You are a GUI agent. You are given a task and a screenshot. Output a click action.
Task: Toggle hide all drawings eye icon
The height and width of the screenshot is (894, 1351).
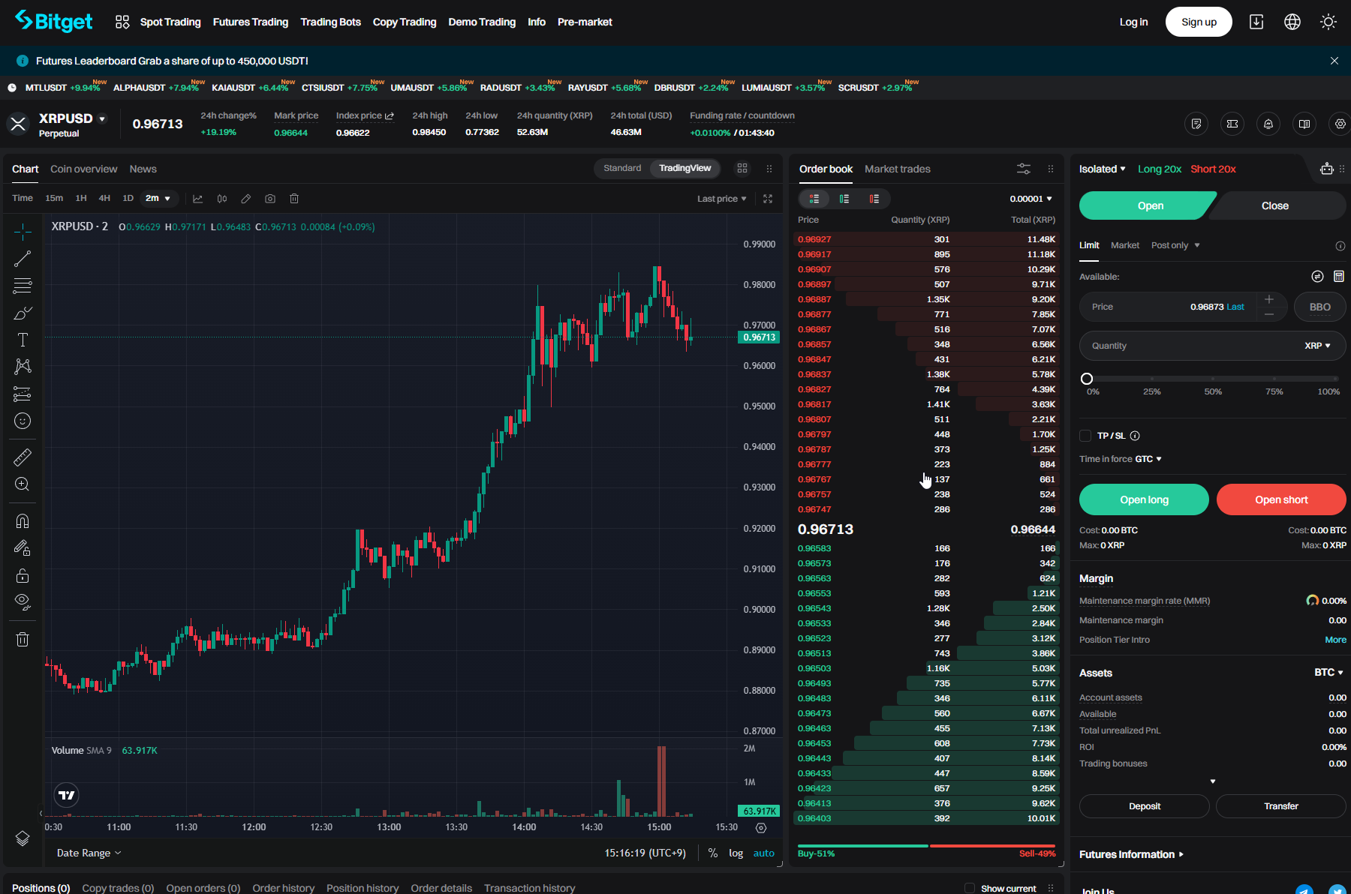[23, 602]
